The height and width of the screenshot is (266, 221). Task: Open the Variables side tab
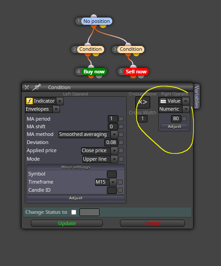(x=197, y=96)
